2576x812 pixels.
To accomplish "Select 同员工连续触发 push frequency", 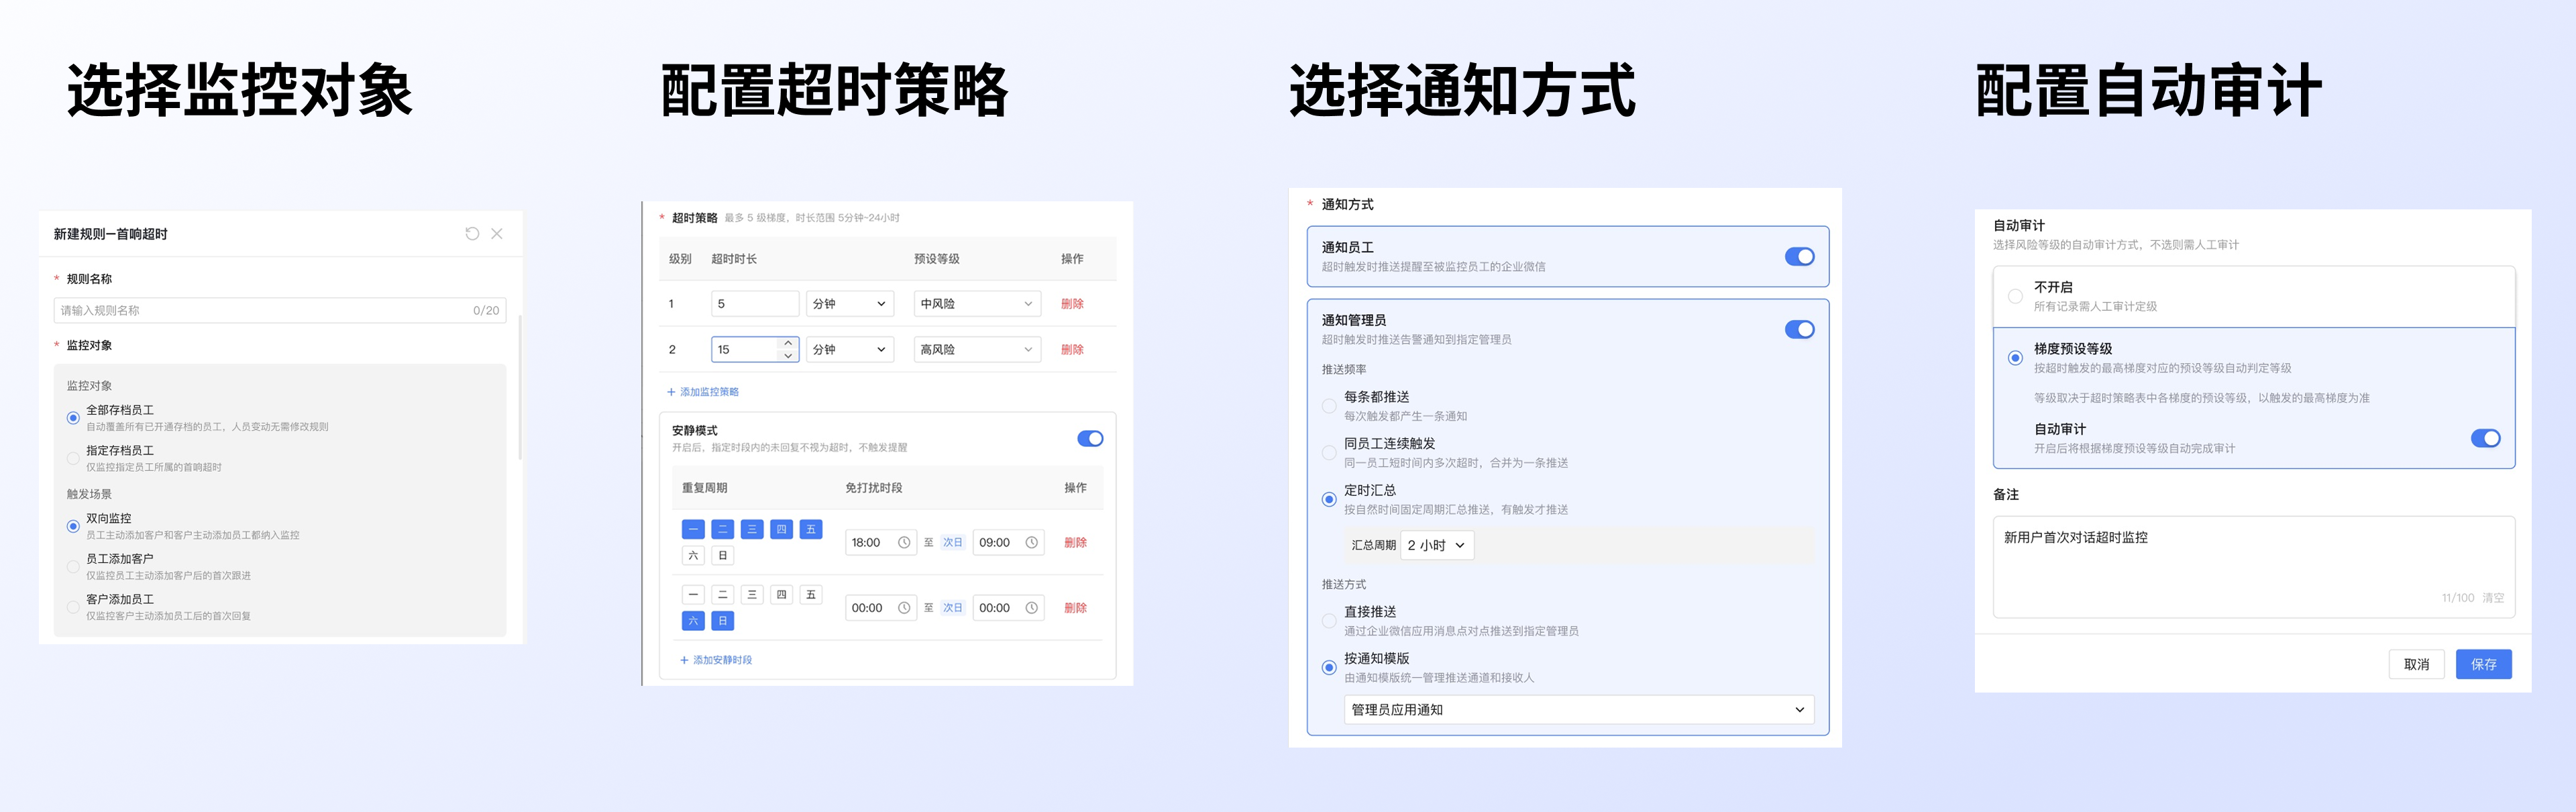I will pos(1329,453).
